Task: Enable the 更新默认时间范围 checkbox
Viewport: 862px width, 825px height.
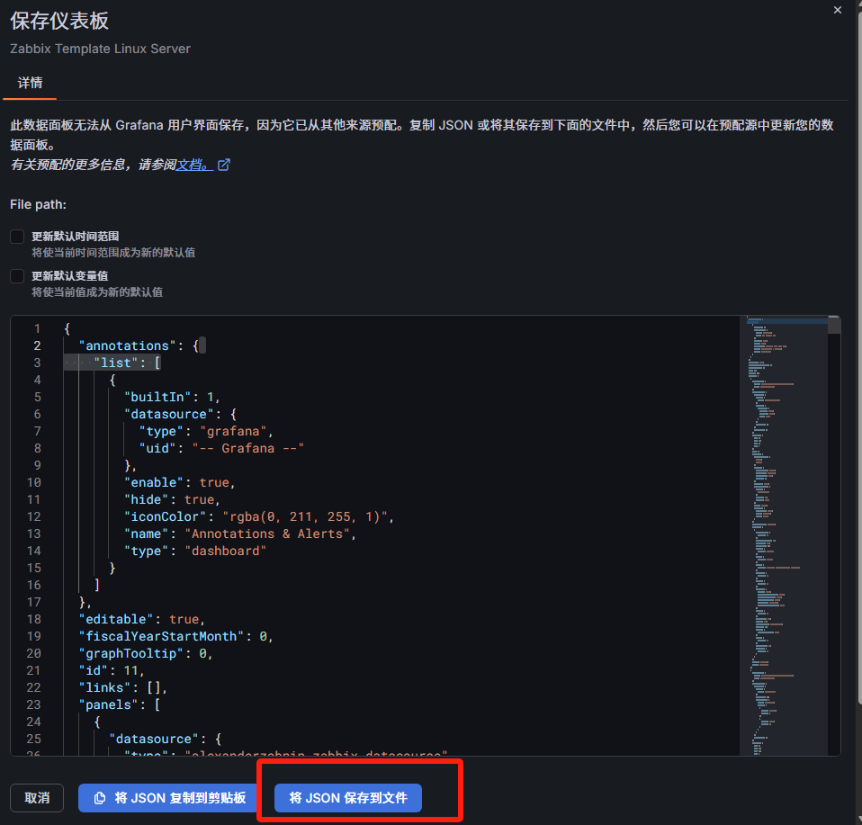Action: [x=17, y=237]
